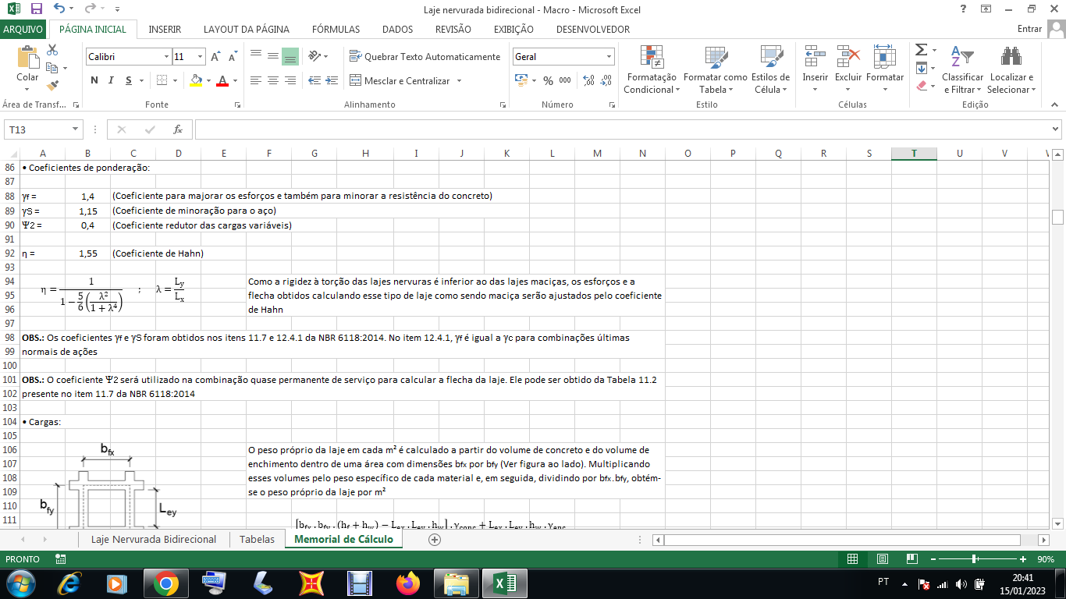Screen dimensions: 1066x599
Task: Click the Entrar sign-in link
Action: 1029,29
